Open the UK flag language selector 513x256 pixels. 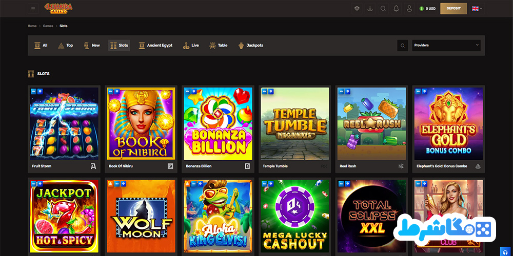click(x=477, y=9)
